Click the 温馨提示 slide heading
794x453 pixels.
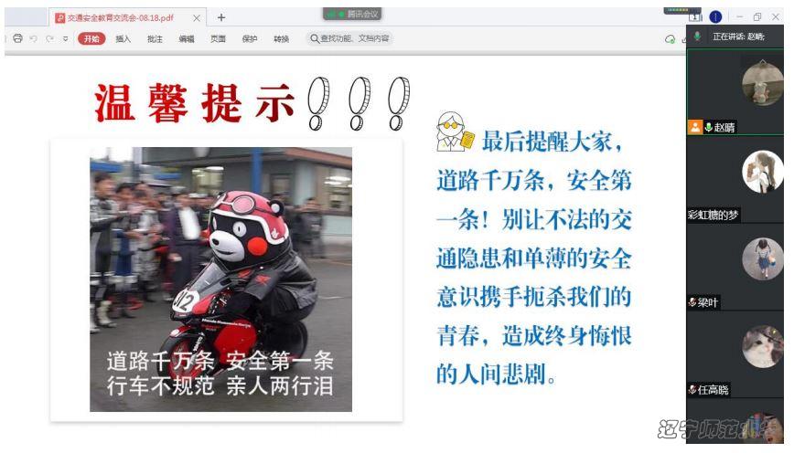(x=195, y=102)
